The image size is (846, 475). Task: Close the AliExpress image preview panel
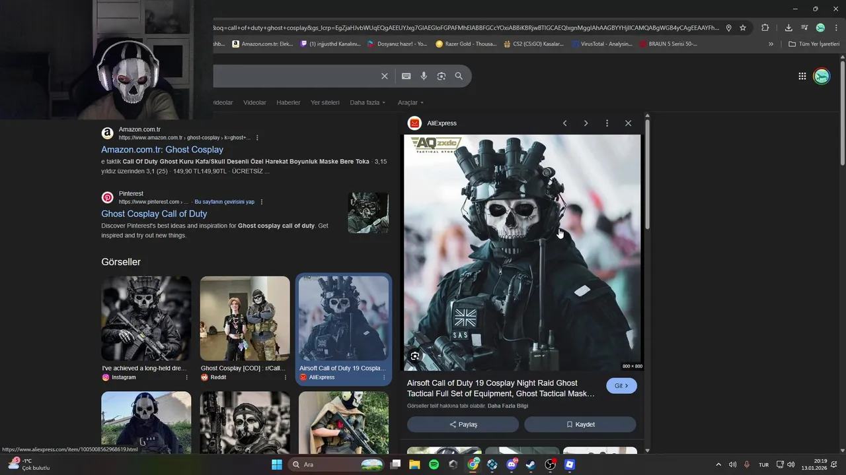628,123
